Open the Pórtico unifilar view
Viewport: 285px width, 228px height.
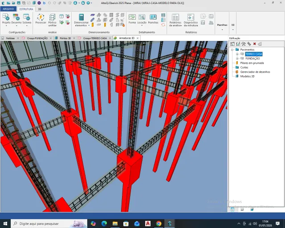click(x=52, y=20)
